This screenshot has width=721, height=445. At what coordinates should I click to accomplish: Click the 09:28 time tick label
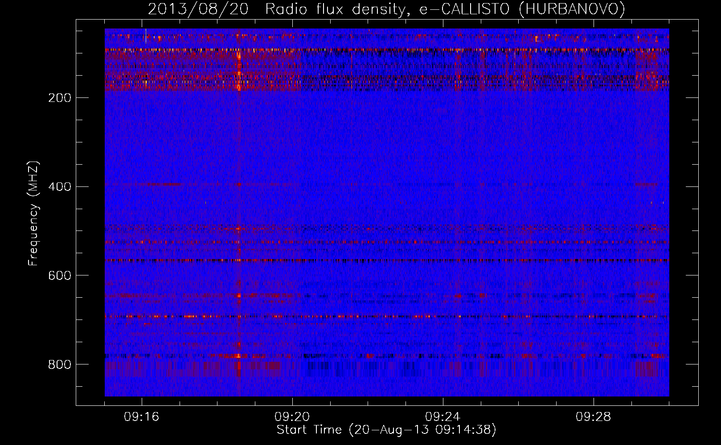tap(594, 417)
